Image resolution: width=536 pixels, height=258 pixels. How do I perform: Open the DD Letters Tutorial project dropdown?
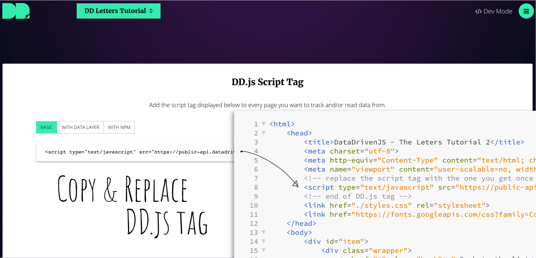[119, 11]
